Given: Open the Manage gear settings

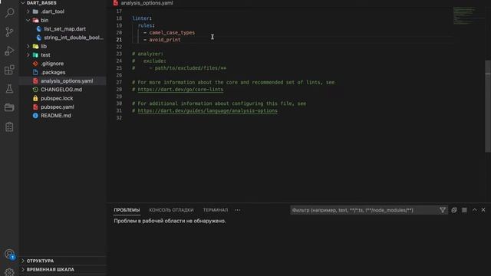Looking at the screenshot, I should pyautogui.click(x=9, y=272).
